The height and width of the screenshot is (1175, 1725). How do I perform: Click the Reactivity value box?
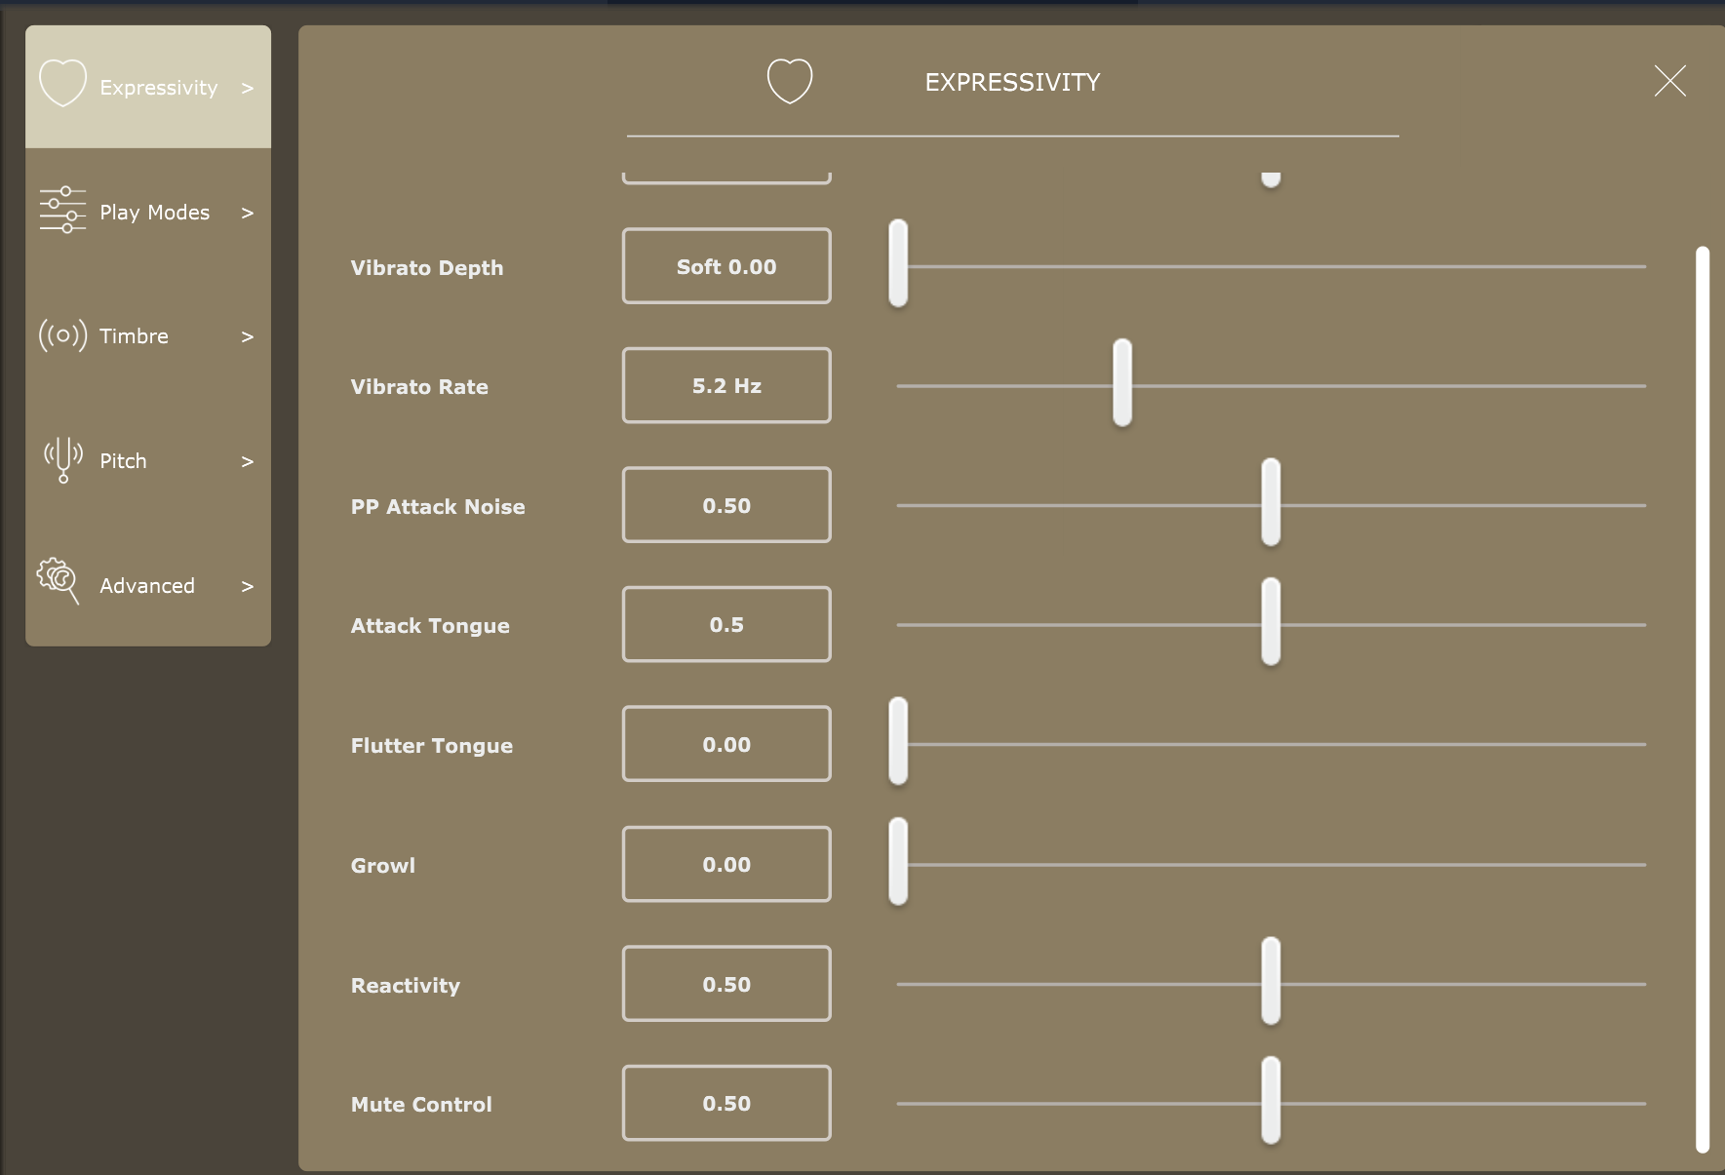pos(726,984)
